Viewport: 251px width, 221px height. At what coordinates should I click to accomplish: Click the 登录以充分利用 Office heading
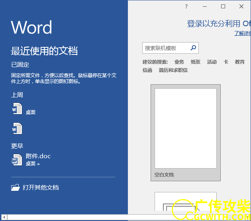point(219,23)
